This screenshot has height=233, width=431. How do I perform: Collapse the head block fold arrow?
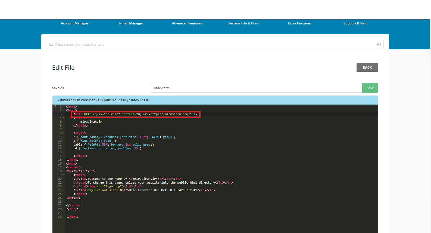point(64,110)
